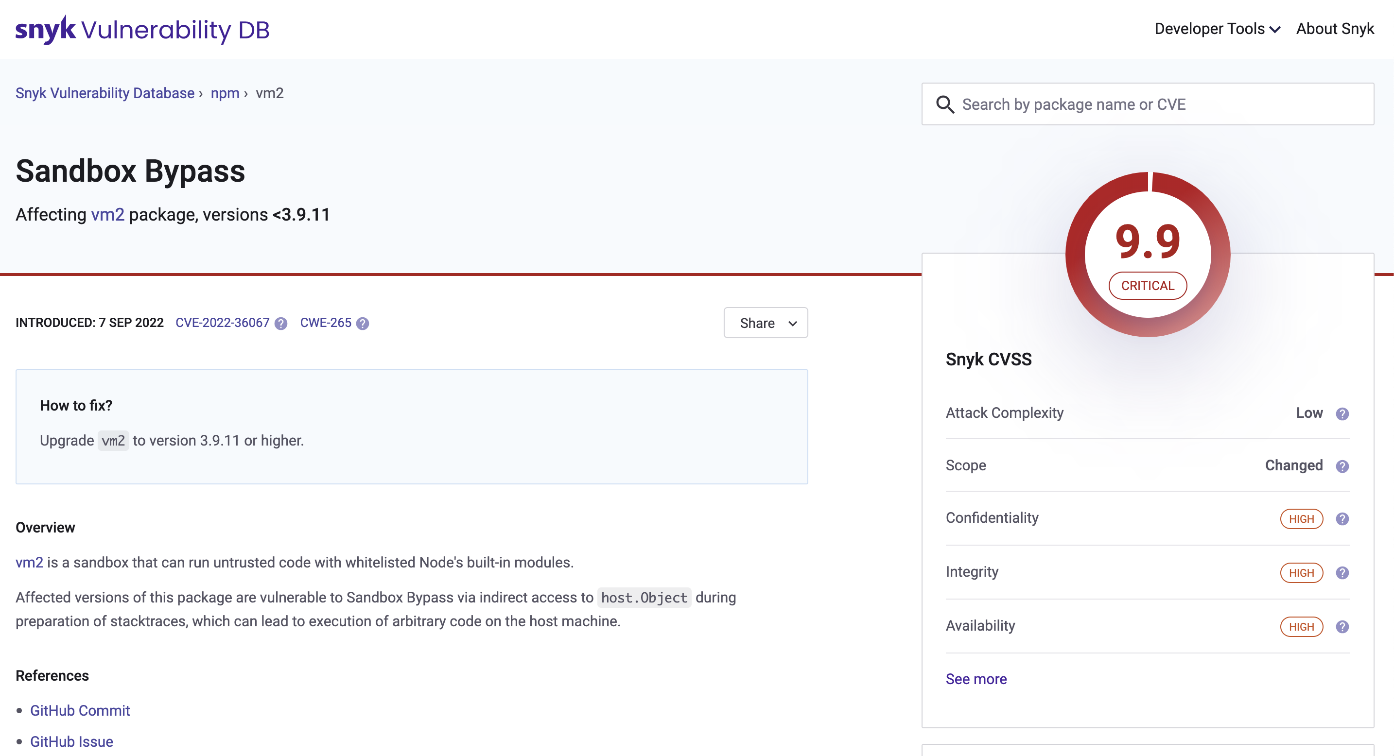
Task: Click the 'Sandbox Bypass' heading
Action: (130, 171)
